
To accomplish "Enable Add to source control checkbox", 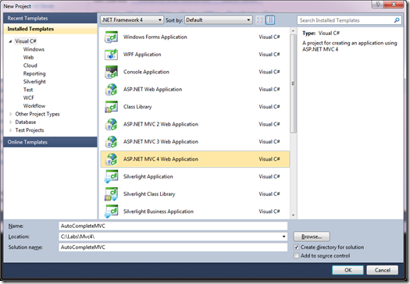I will click(x=296, y=255).
